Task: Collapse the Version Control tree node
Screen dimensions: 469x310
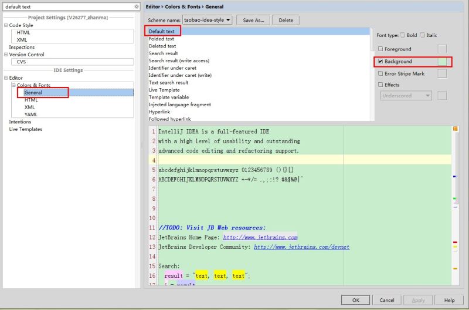Action: (x=6, y=55)
